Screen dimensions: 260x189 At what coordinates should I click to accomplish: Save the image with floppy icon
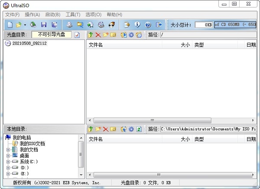44,25
